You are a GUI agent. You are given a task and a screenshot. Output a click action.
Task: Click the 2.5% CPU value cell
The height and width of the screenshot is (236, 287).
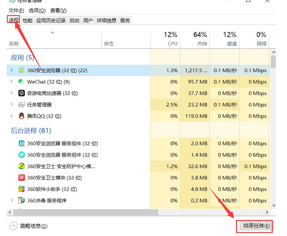(x=165, y=105)
